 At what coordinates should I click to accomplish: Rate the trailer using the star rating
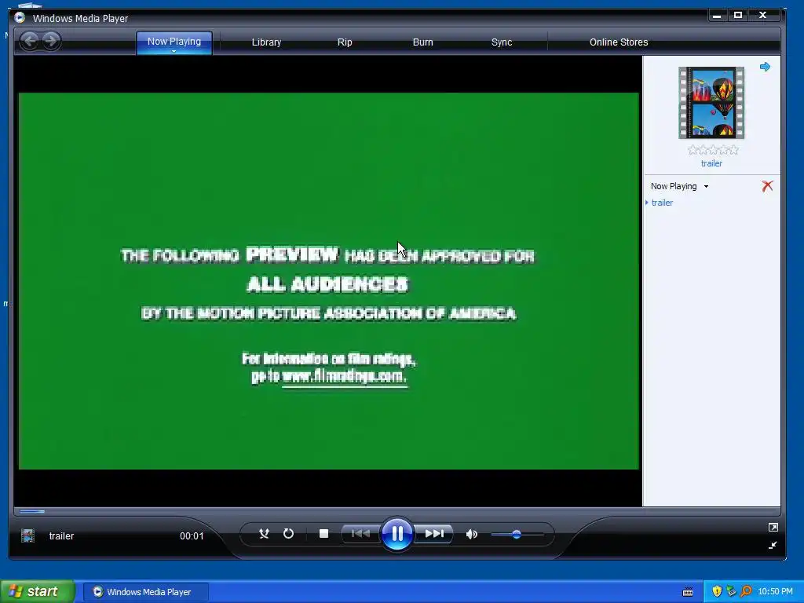(x=713, y=150)
